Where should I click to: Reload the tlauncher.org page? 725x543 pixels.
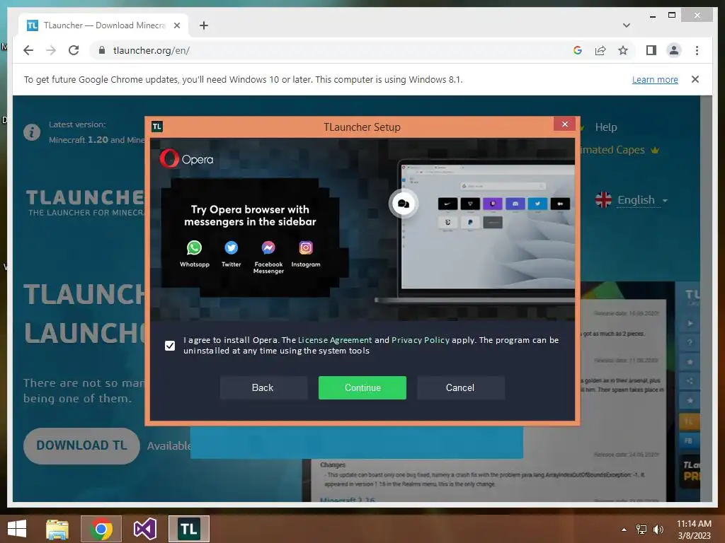coord(74,50)
